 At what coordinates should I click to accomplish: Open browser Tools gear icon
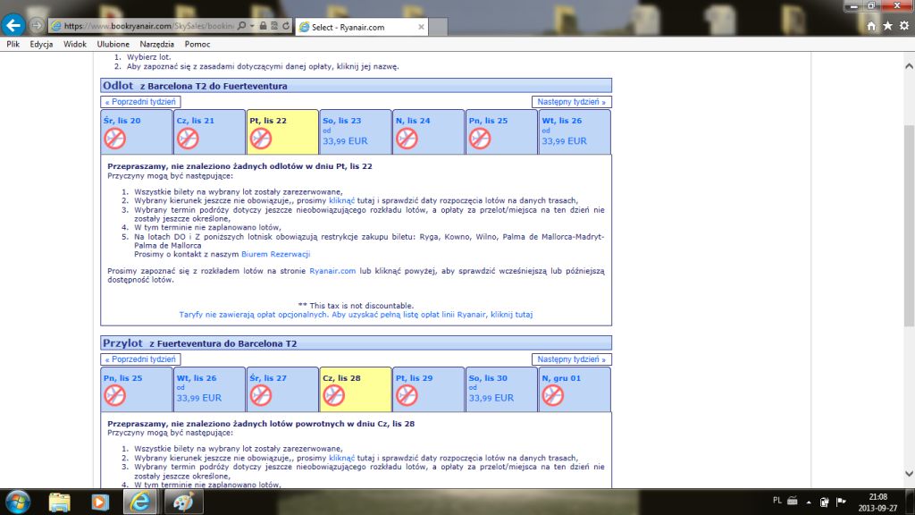[904, 26]
